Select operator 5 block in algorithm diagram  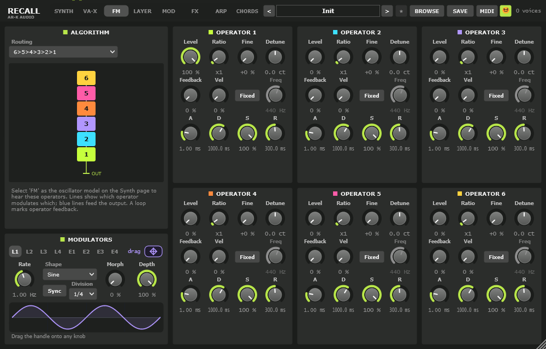pyautogui.click(x=86, y=93)
